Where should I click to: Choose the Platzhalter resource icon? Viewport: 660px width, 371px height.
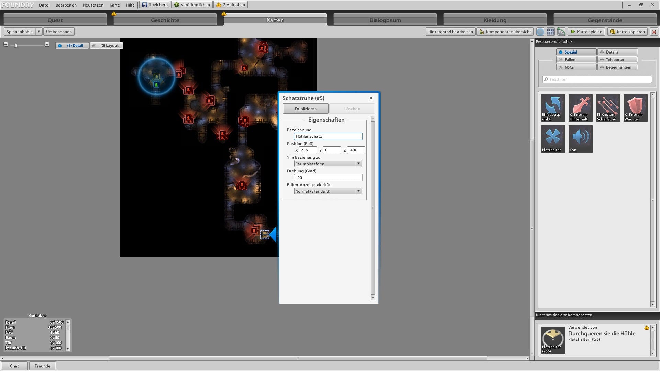[553, 138]
